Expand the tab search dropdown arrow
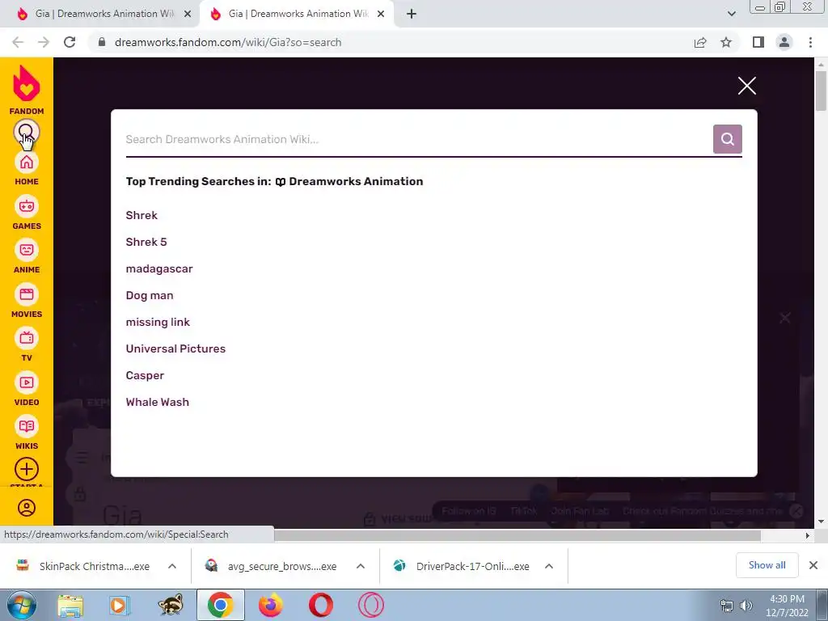The height and width of the screenshot is (621, 828). click(731, 14)
